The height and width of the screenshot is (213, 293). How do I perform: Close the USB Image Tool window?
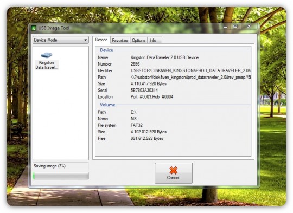(x=249, y=27)
